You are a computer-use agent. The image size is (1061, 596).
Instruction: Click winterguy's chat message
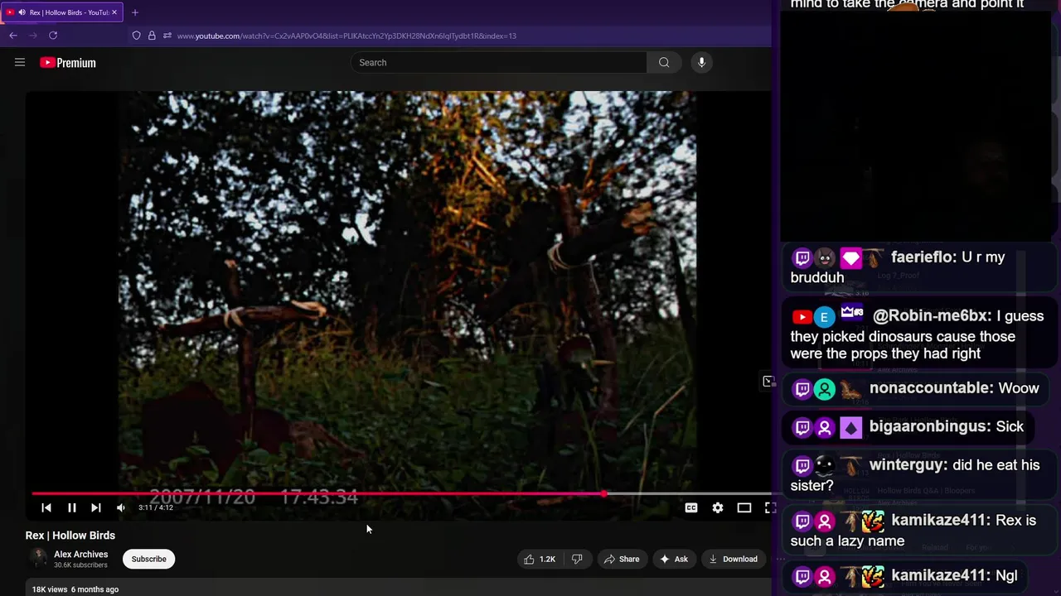[x=919, y=475]
